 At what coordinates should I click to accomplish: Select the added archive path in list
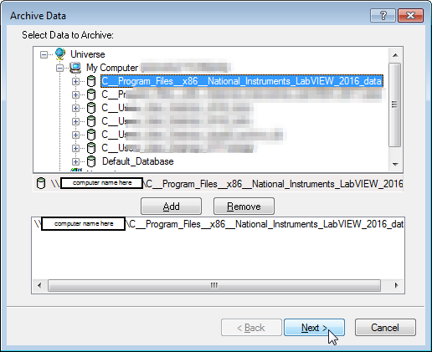click(x=219, y=224)
